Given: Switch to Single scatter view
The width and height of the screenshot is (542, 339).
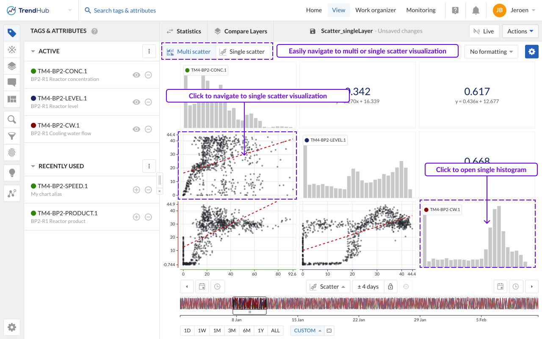Looking at the screenshot, I should [x=243, y=52].
